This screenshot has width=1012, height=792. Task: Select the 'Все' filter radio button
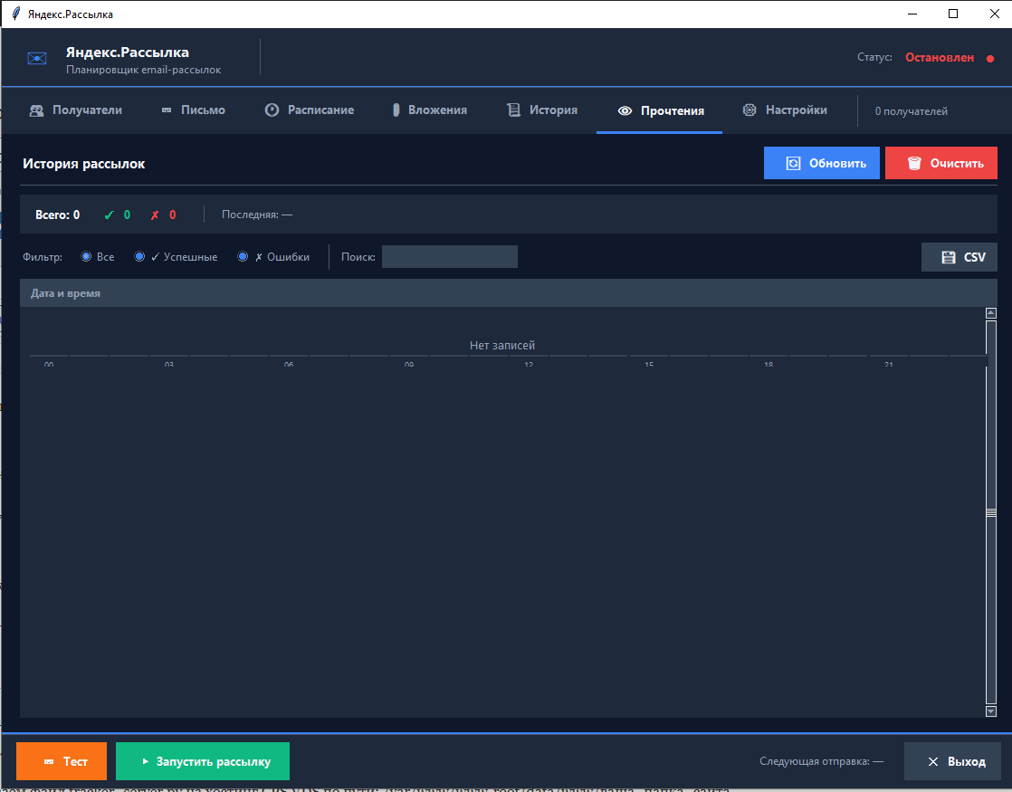(87, 257)
